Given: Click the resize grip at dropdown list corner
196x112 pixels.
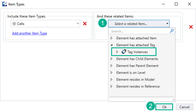Looking at the screenshot, I should [173, 100].
